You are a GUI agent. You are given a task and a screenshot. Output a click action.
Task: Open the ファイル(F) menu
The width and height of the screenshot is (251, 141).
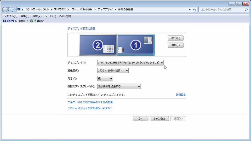point(10,16)
